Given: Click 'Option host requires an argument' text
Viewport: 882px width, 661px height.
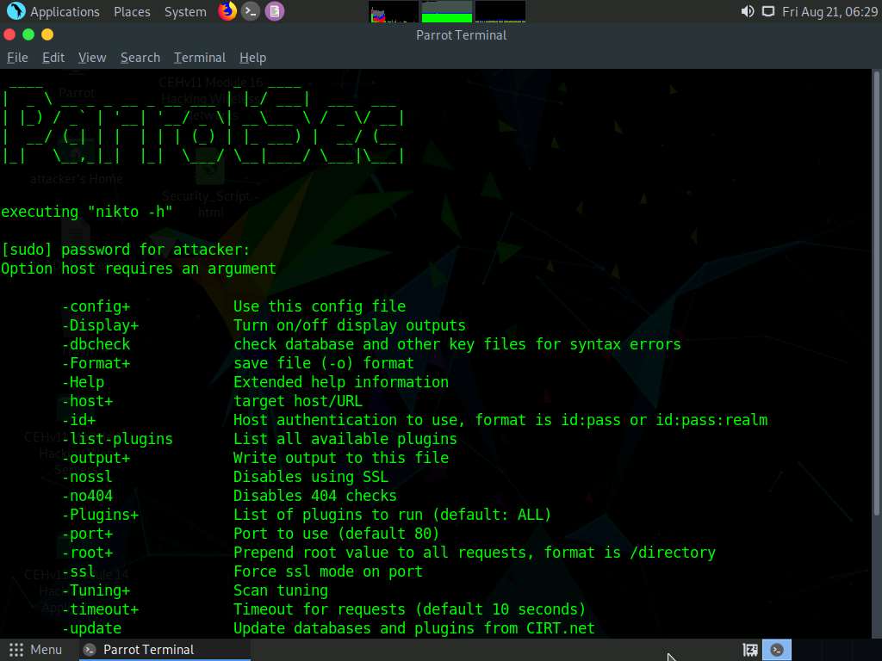Looking at the screenshot, I should click(139, 269).
